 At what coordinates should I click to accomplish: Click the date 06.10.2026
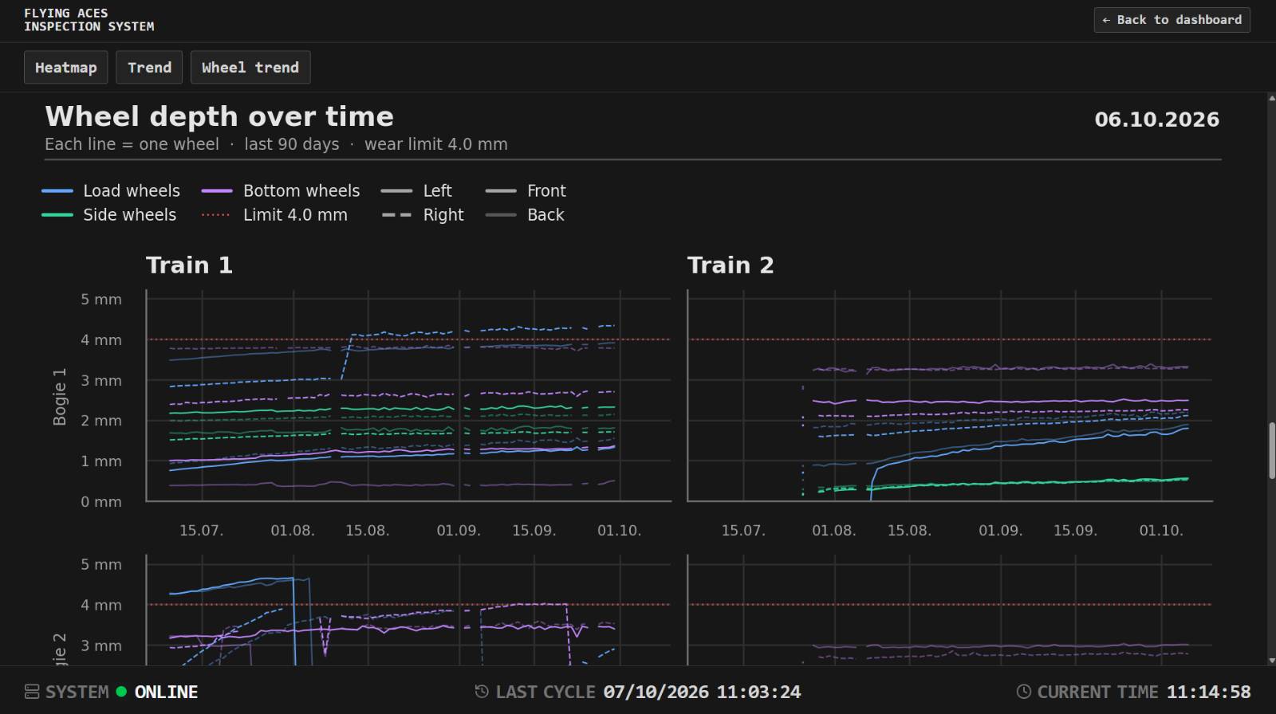pos(1156,120)
